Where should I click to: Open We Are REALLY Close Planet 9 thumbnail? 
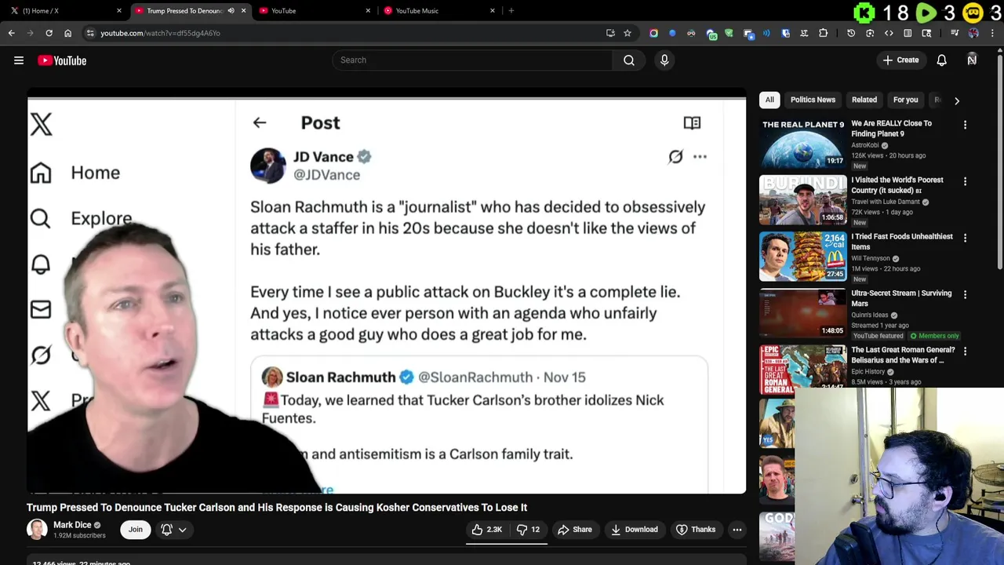pos(802,143)
